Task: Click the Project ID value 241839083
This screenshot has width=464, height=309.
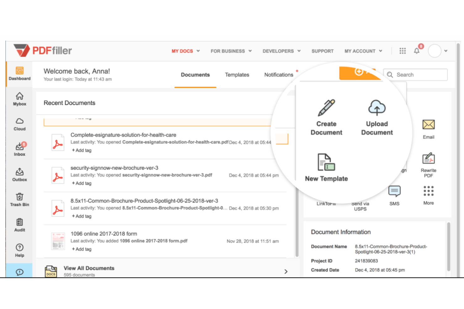Action: click(366, 261)
